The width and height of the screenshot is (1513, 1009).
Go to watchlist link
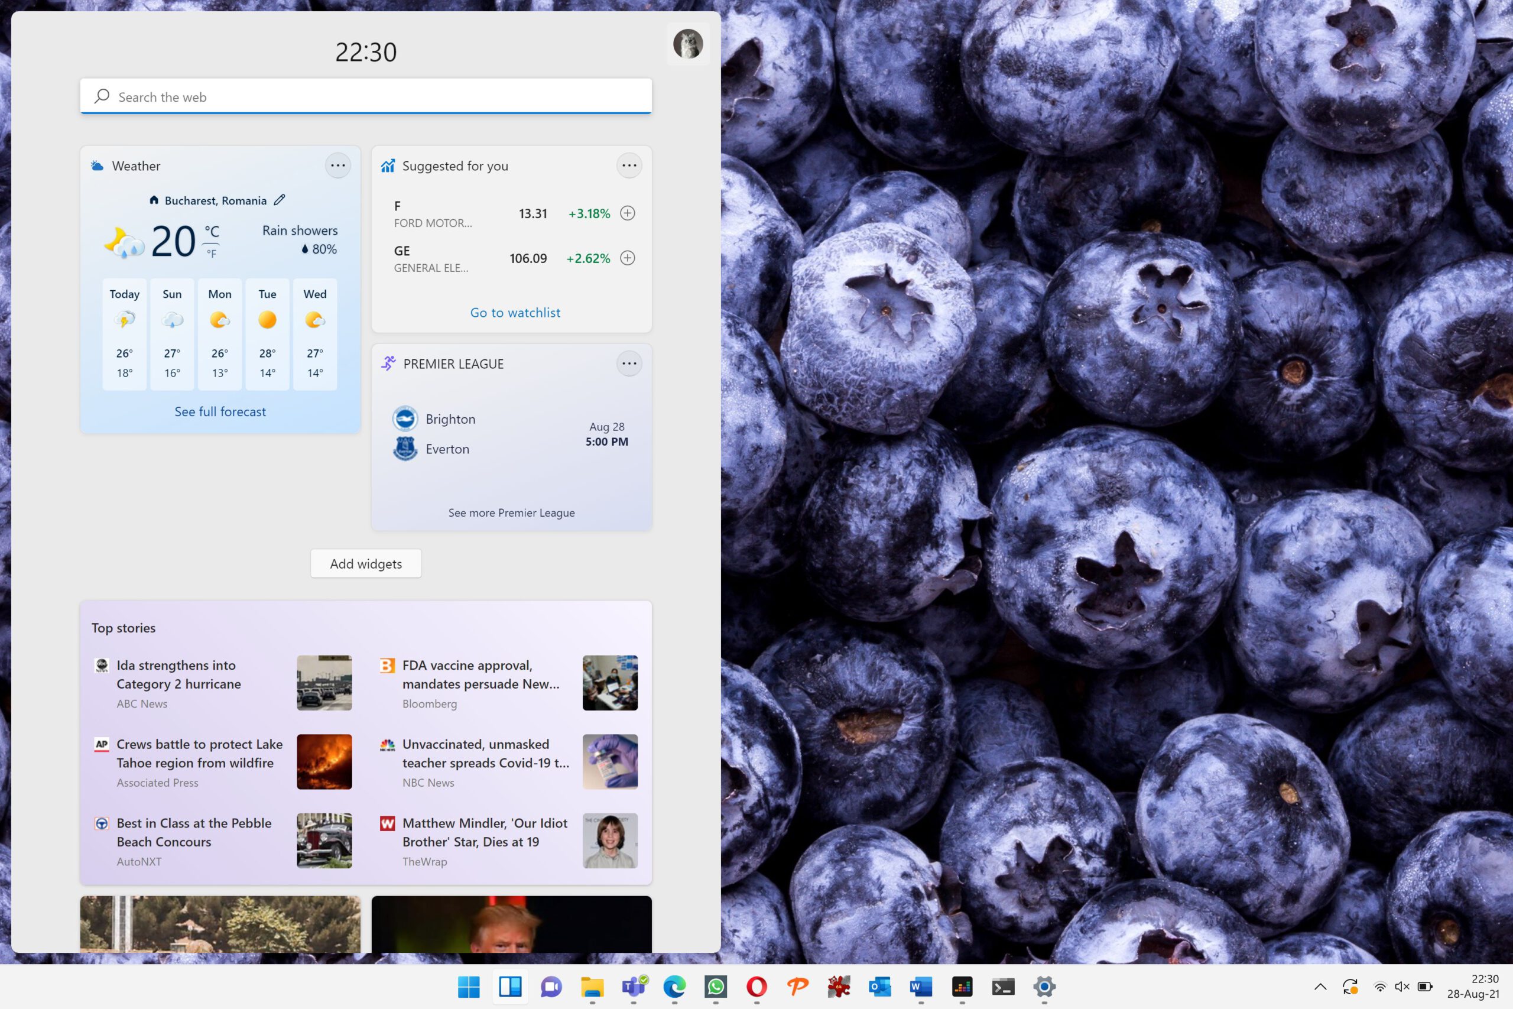point(515,313)
